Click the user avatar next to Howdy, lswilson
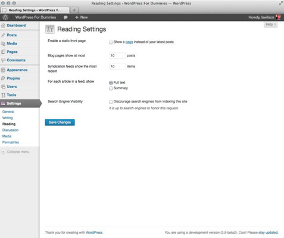 (278, 17)
